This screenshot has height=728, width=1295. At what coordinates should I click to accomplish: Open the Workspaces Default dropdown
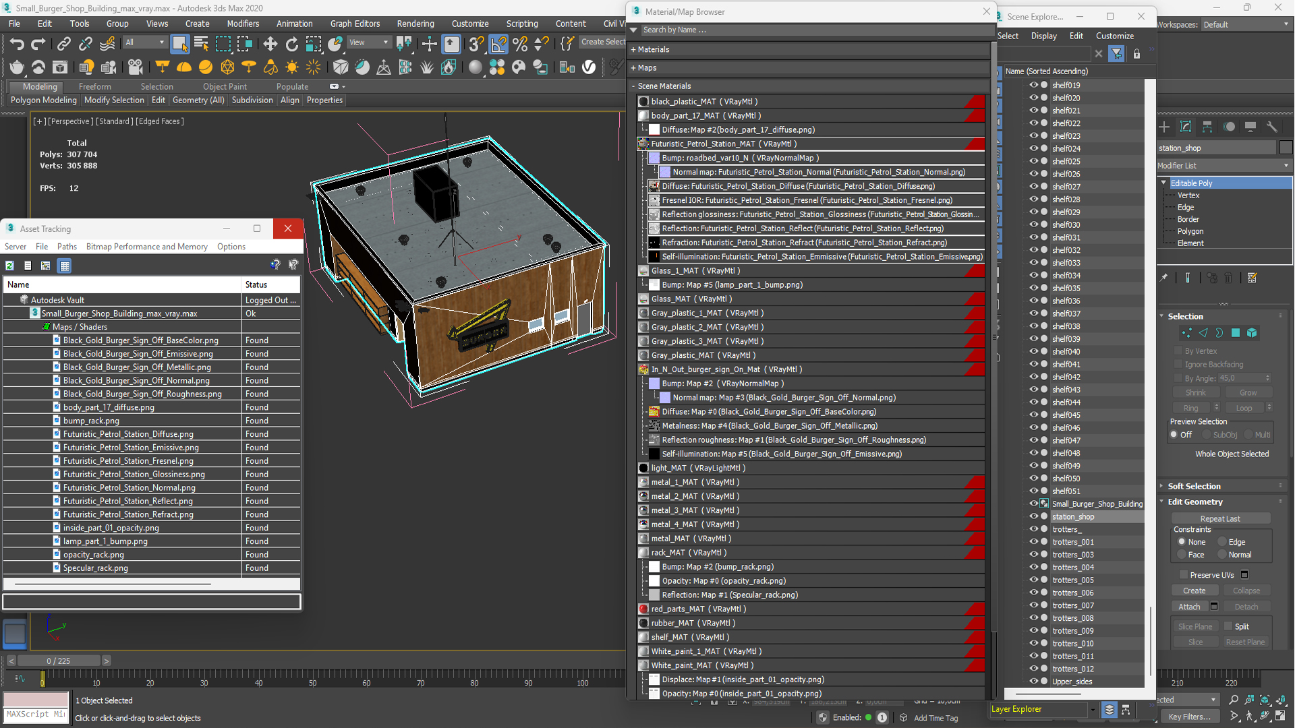pos(1246,25)
